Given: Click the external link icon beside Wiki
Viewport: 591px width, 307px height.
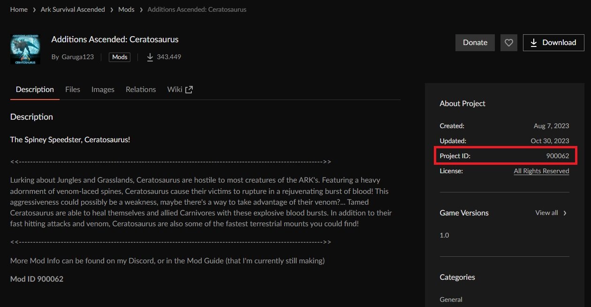Looking at the screenshot, I should pos(189,90).
